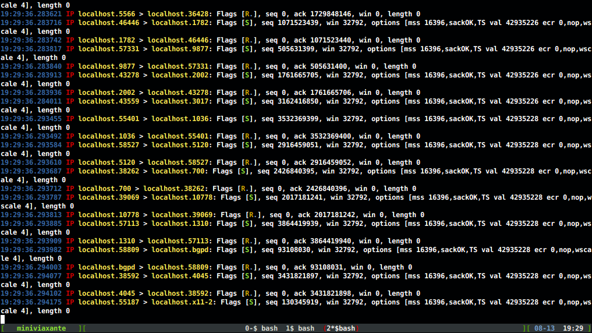Viewport: 592px width, 333px height.
Task: Click 'localhost.1036' in the reset line
Action: pyautogui.click(x=107, y=136)
